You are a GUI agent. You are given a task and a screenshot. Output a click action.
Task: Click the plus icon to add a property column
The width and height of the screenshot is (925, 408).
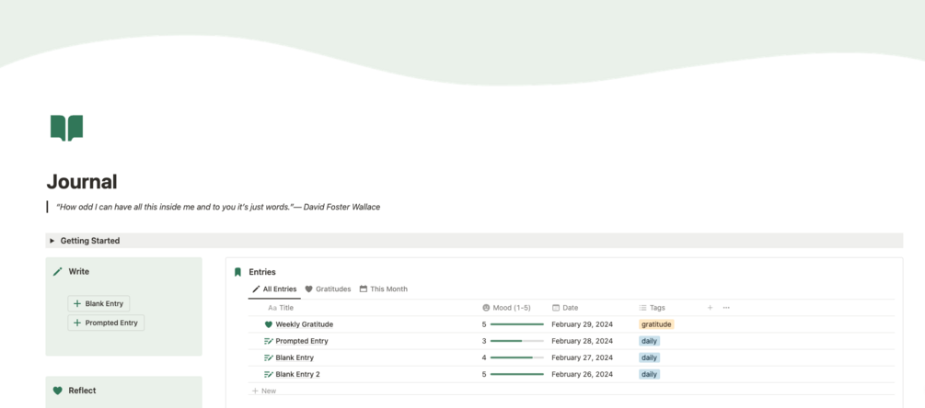click(710, 307)
